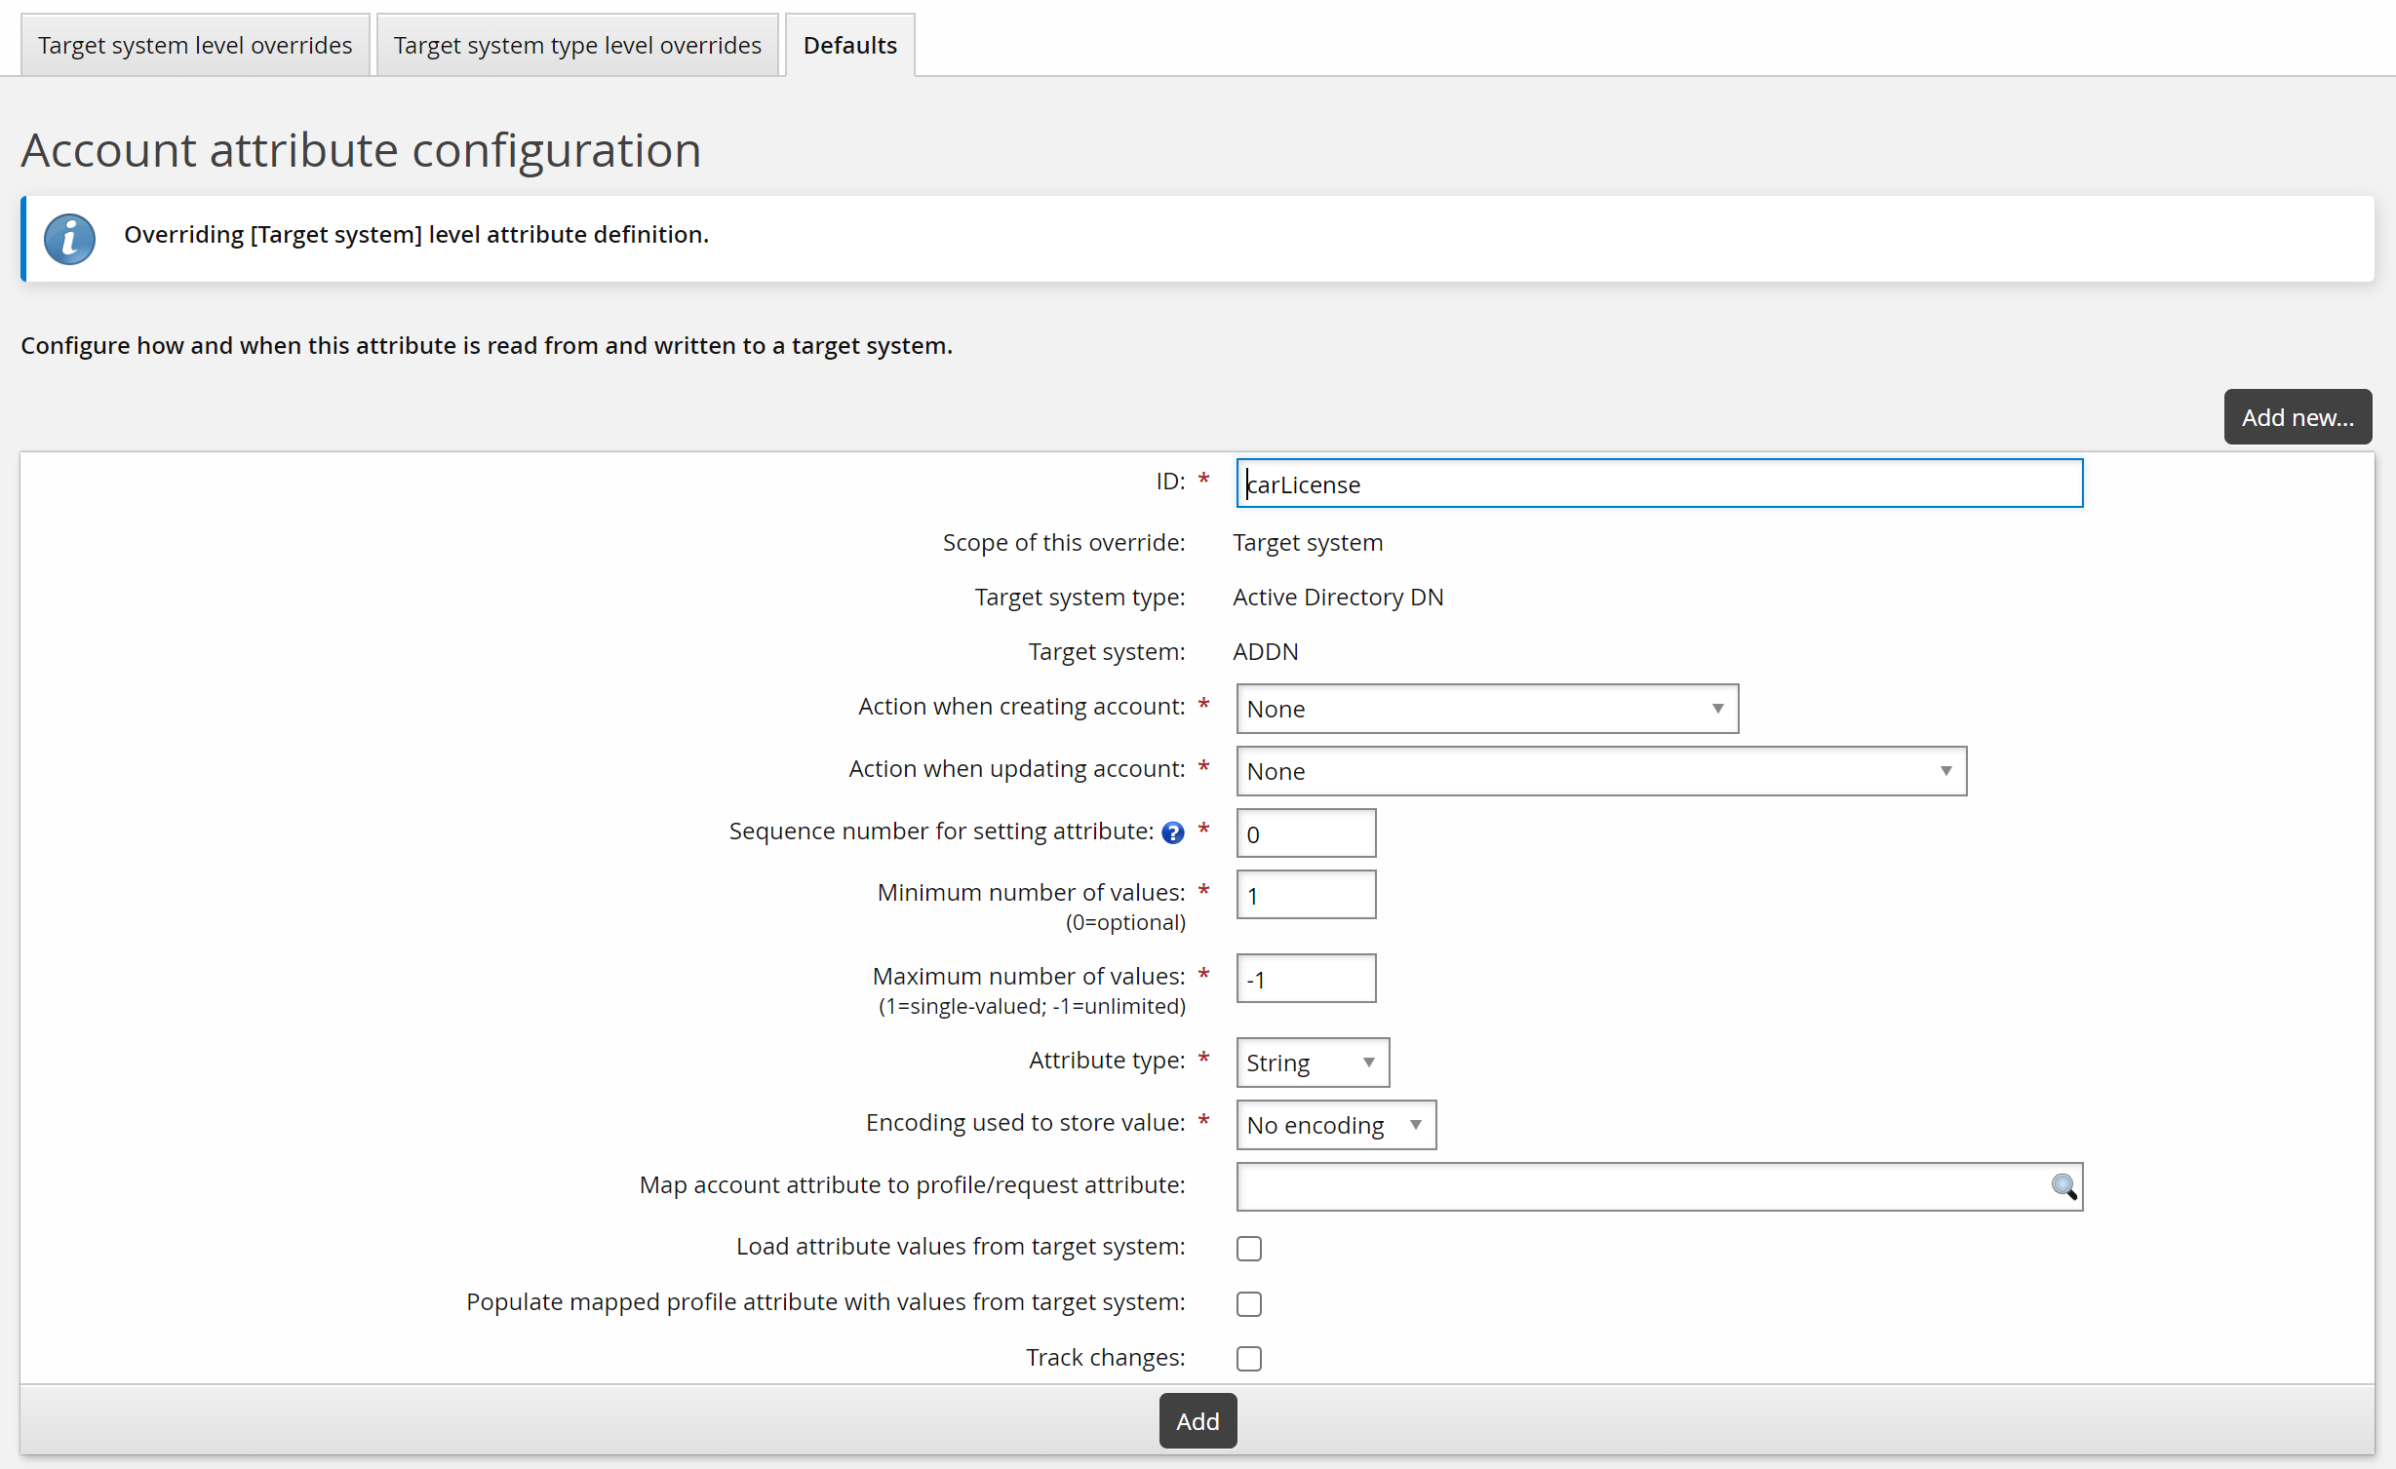The height and width of the screenshot is (1469, 2396).
Task: Click the Add new... button
Action: [x=2297, y=417]
